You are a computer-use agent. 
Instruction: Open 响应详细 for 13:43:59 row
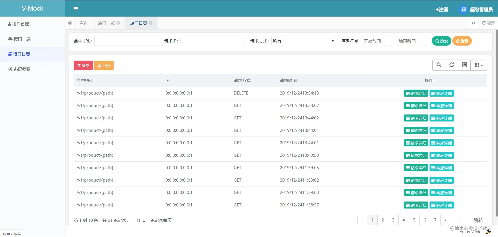442,155
